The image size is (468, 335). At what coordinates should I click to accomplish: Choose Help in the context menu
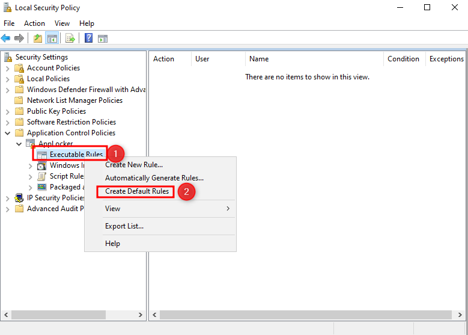[160, 243]
